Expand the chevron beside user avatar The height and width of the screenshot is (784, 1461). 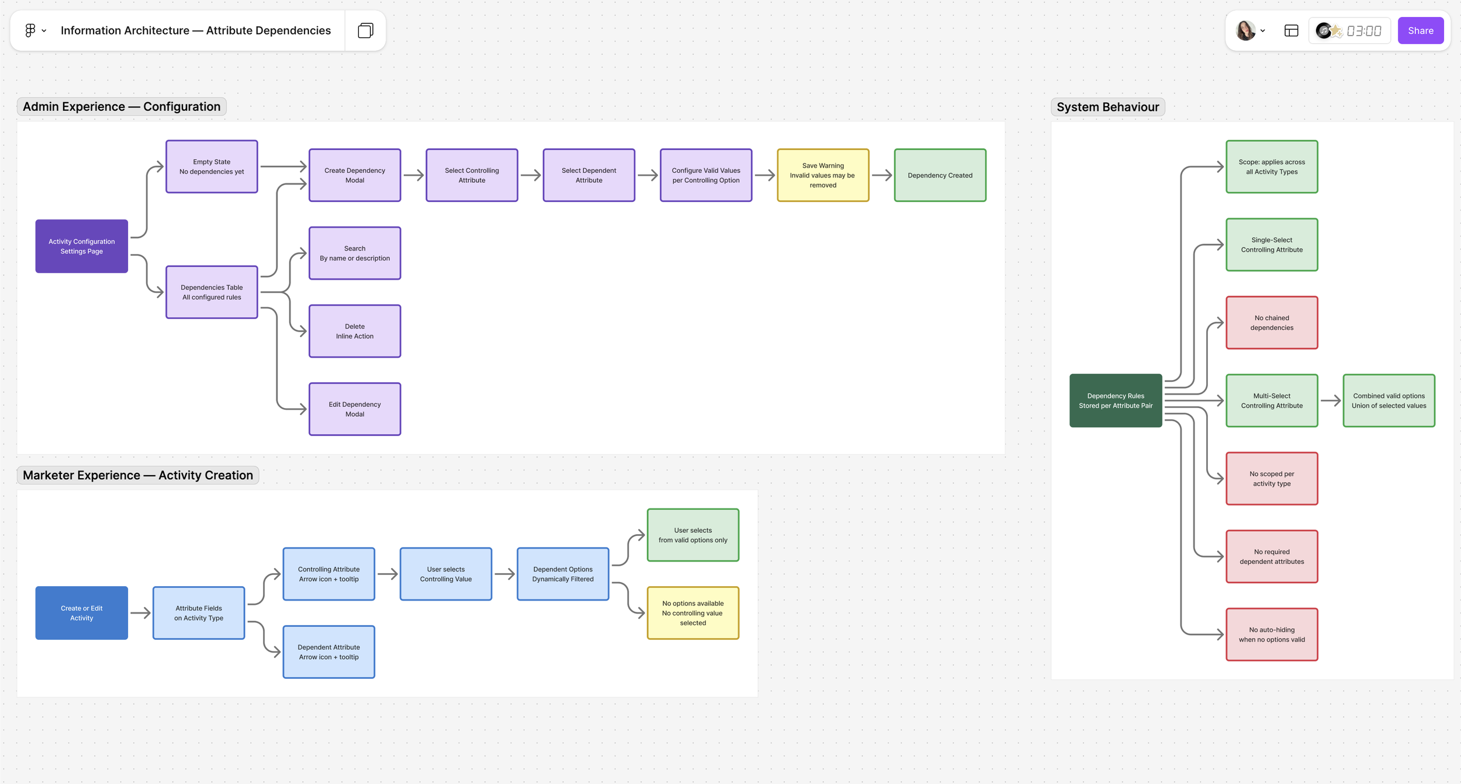(x=1263, y=31)
